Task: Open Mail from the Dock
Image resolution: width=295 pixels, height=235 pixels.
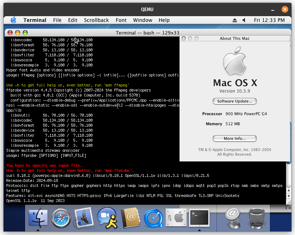Action: tap(84, 218)
